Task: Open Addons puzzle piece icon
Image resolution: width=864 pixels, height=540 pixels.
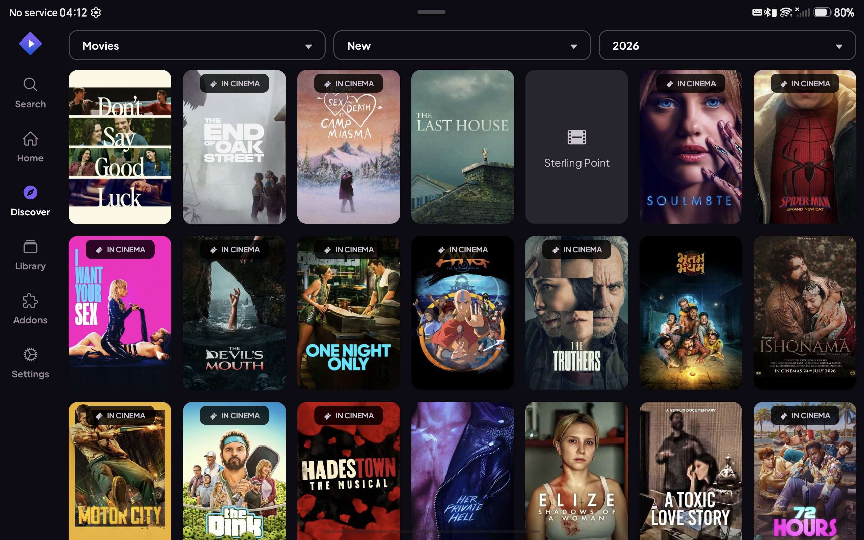Action: 30,301
